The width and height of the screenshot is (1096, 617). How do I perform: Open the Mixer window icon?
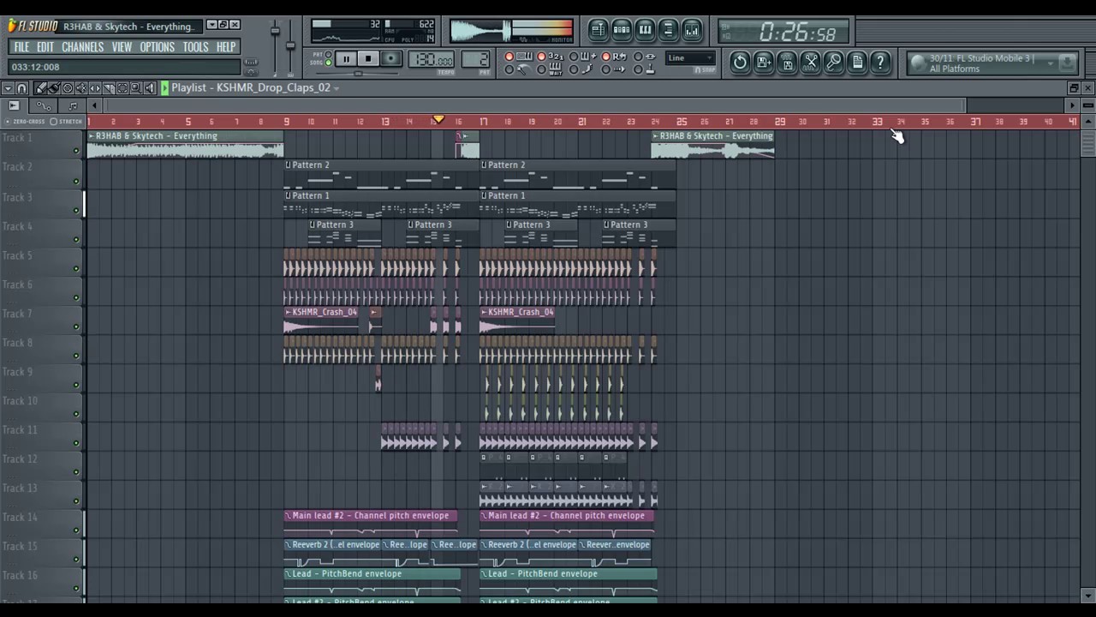tap(691, 30)
